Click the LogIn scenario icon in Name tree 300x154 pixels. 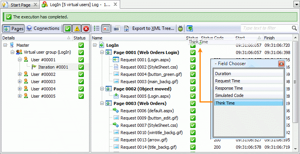(101, 45)
